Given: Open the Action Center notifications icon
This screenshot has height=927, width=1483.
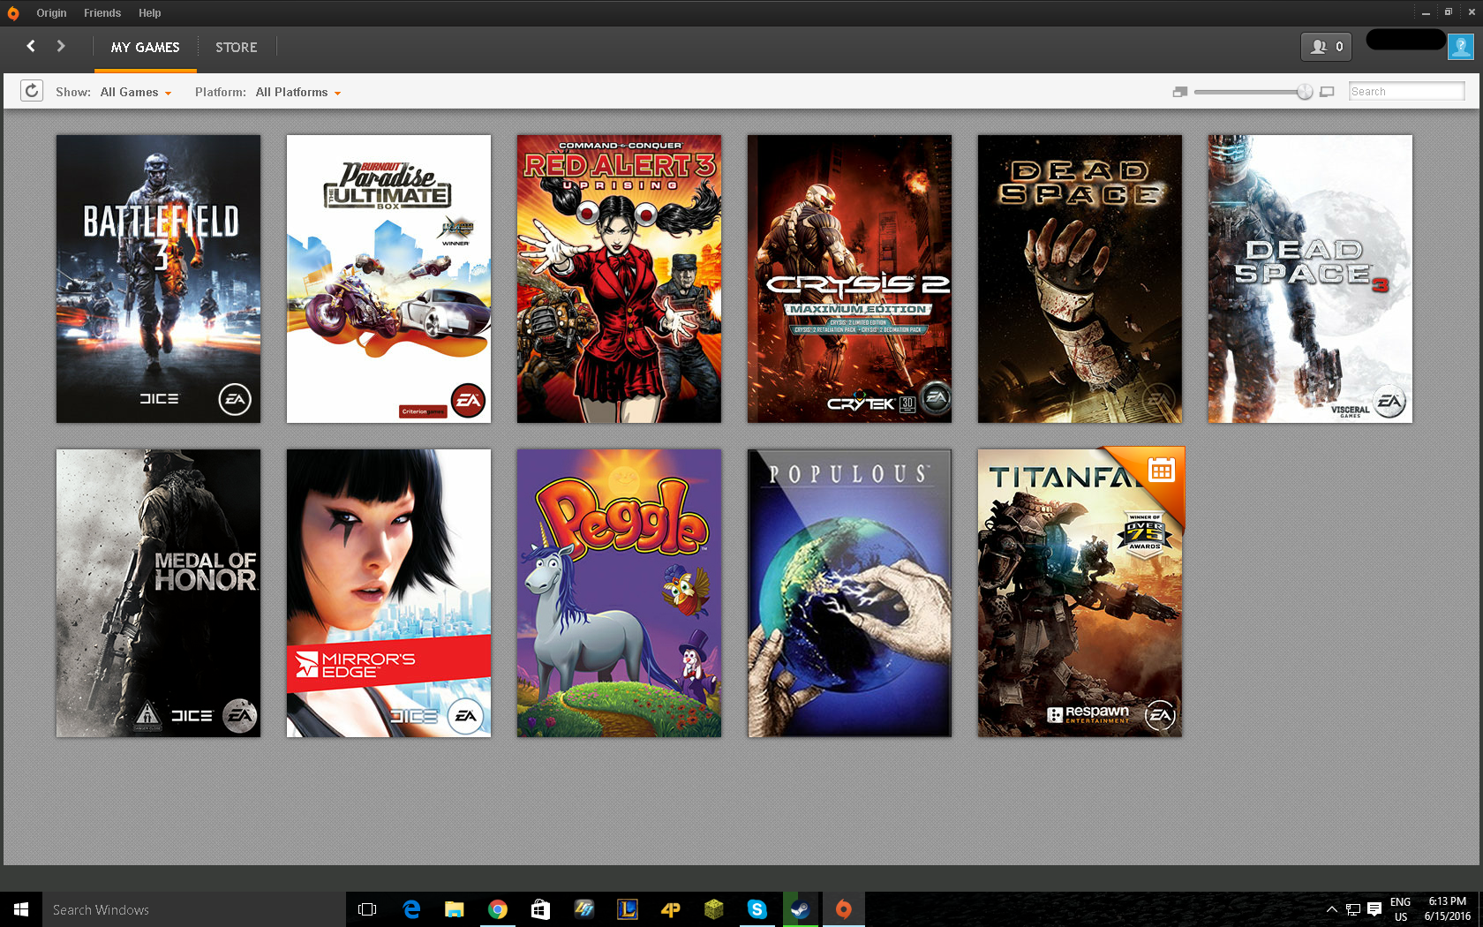Looking at the screenshot, I should click(1374, 909).
